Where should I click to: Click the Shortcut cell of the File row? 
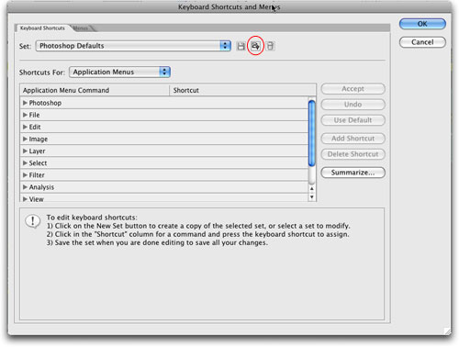[239, 115]
